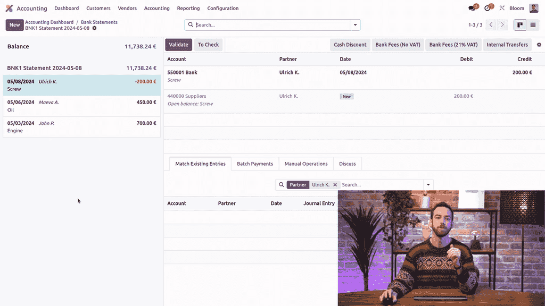Open the user avatar menu

point(533,8)
